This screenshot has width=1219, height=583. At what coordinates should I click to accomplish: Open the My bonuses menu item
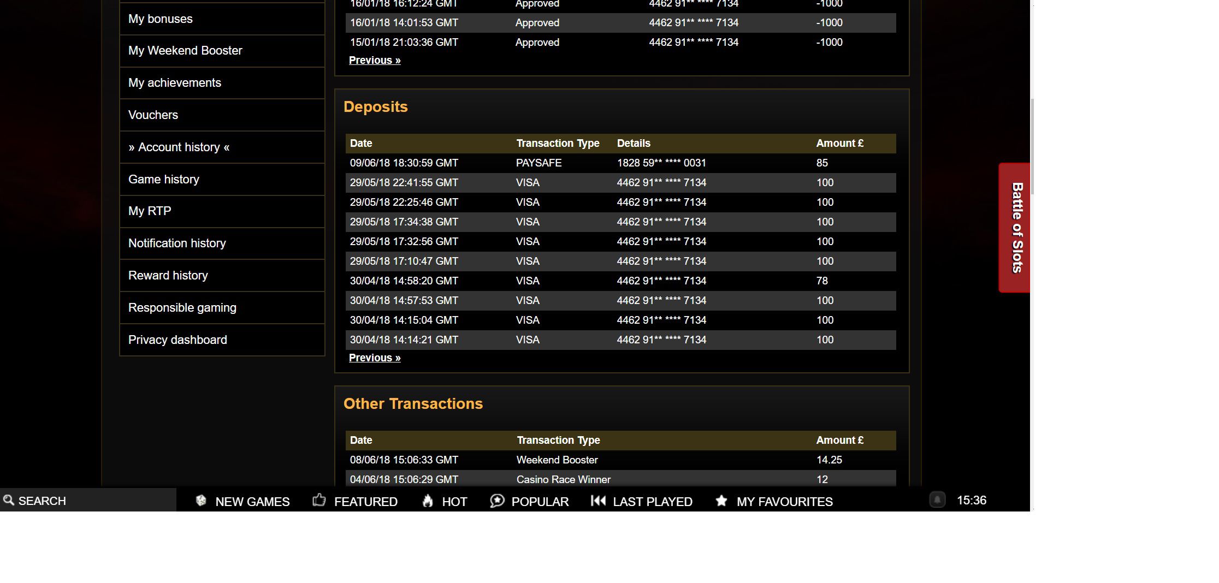222,19
